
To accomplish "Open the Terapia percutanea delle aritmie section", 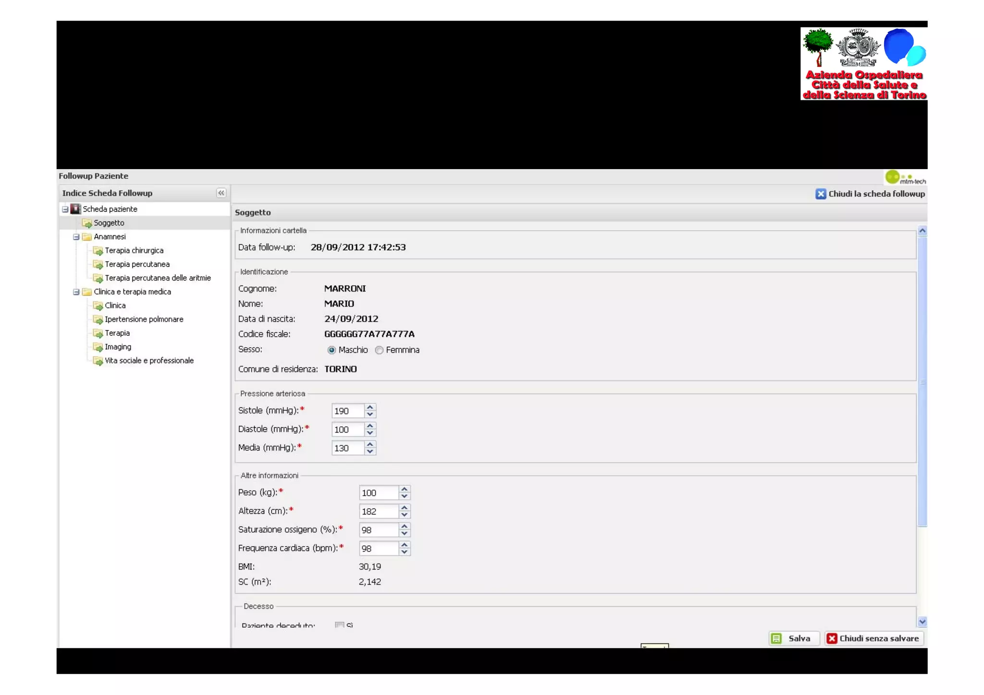I will tap(158, 278).
